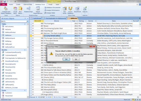
Task: Switch to the Table ribbon tab
Action: (x=57, y=4)
